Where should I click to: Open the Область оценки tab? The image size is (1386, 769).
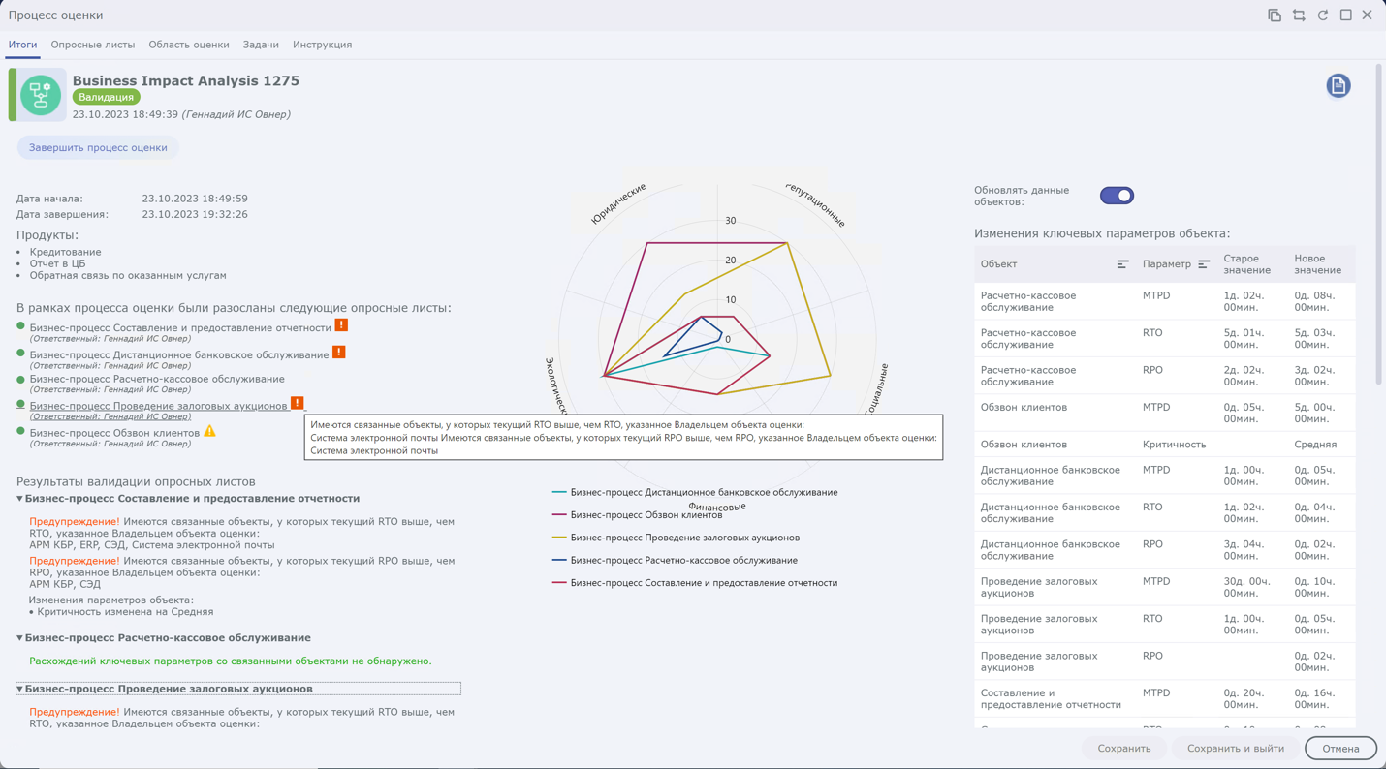pos(189,45)
